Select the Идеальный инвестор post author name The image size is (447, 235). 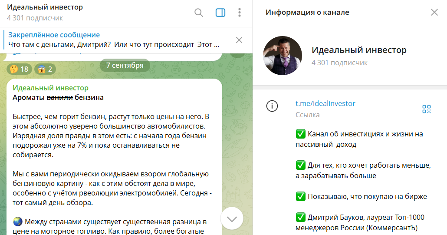point(50,88)
